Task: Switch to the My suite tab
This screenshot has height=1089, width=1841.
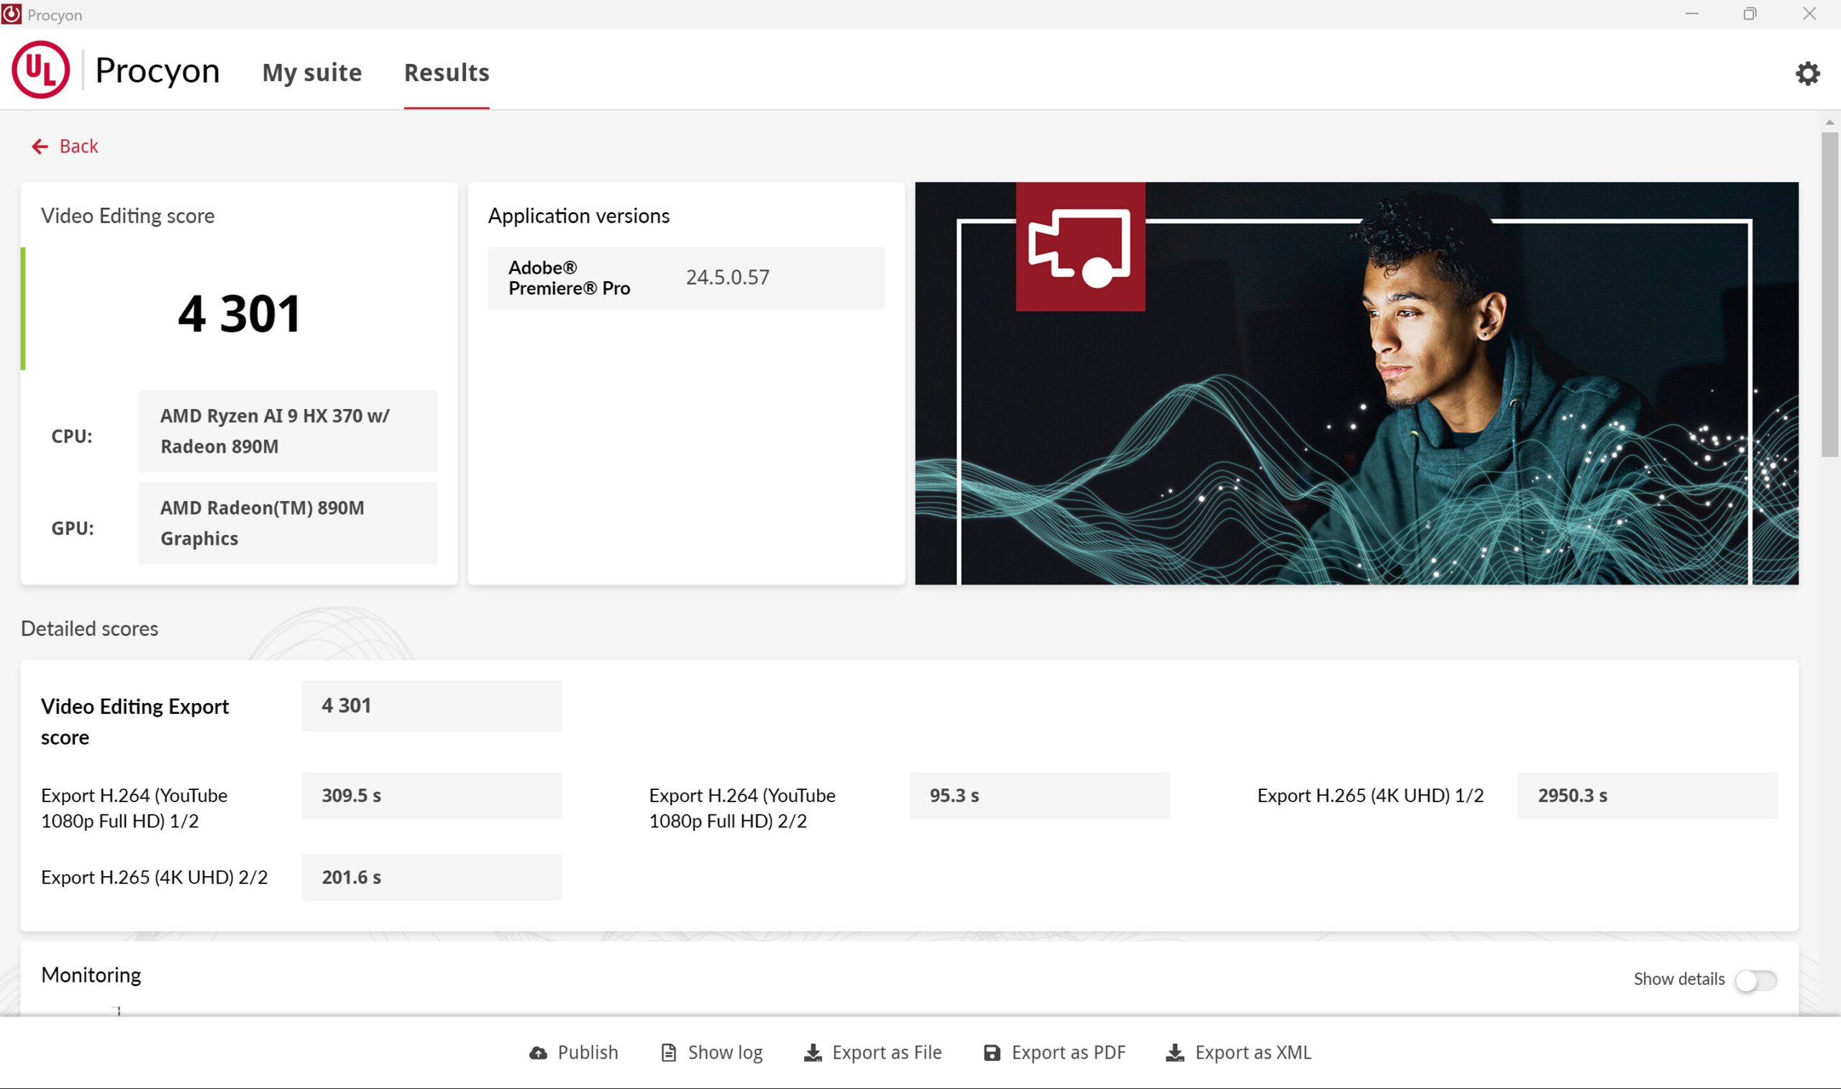Action: (311, 73)
